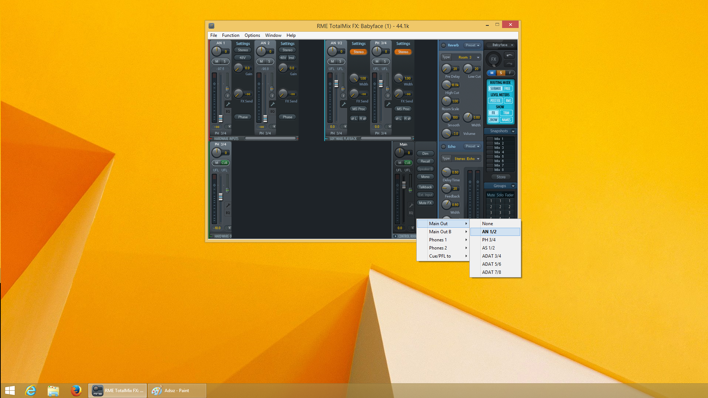Toggle 48V phantom power on AN 1
The image size is (708, 398).
click(243, 57)
